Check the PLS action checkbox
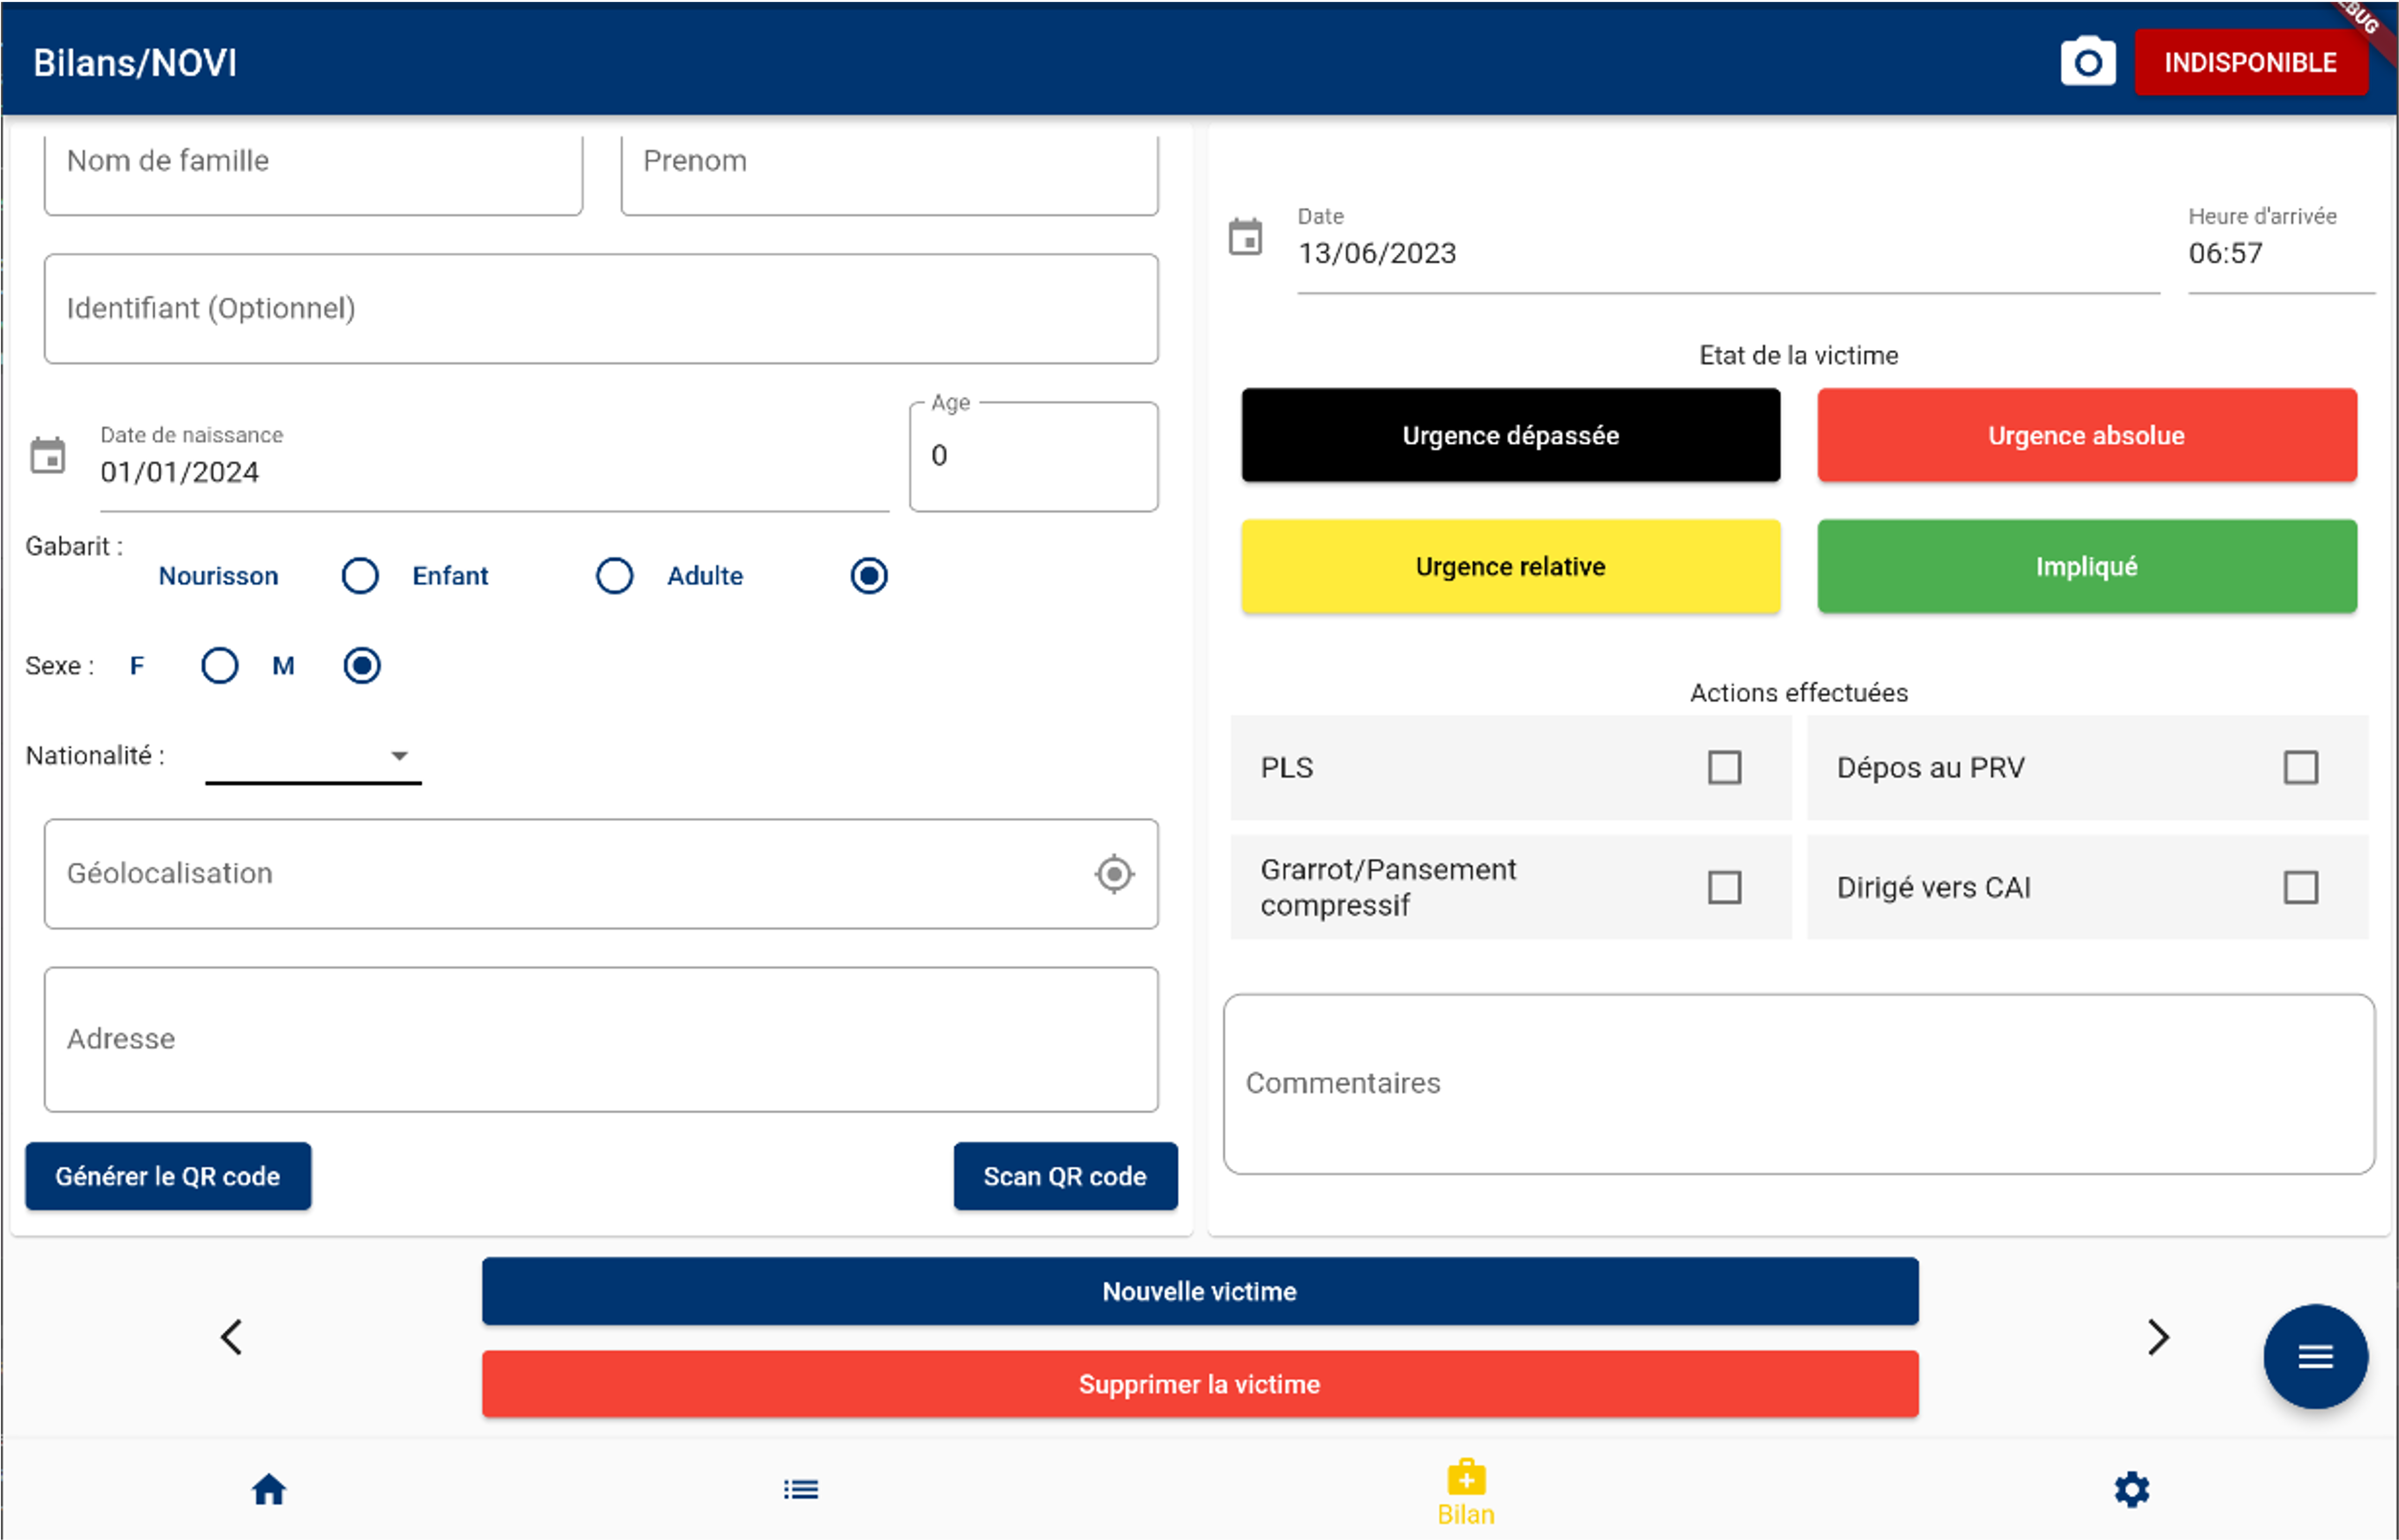2399x1540 pixels. [1724, 768]
